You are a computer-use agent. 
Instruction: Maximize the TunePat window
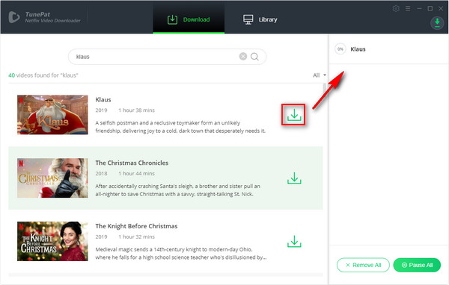point(430,8)
